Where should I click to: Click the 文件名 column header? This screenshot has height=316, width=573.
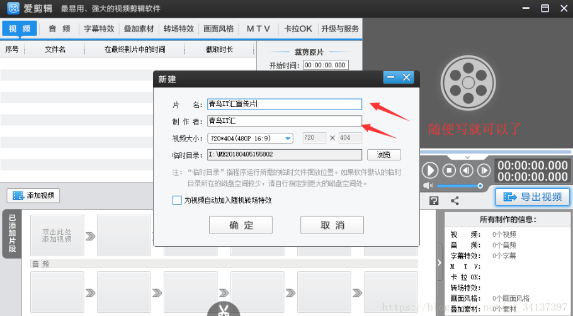tap(55, 49)
